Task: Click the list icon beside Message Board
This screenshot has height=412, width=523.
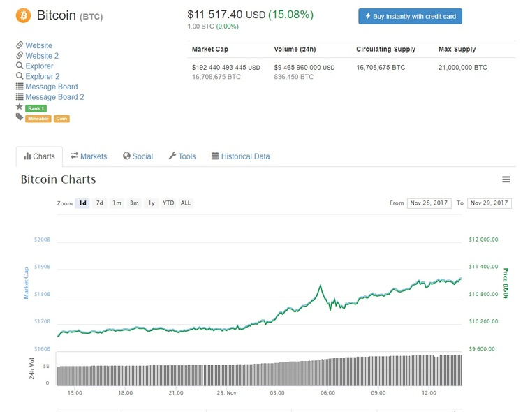Action: pyautogui.click(x=20, y=87)
